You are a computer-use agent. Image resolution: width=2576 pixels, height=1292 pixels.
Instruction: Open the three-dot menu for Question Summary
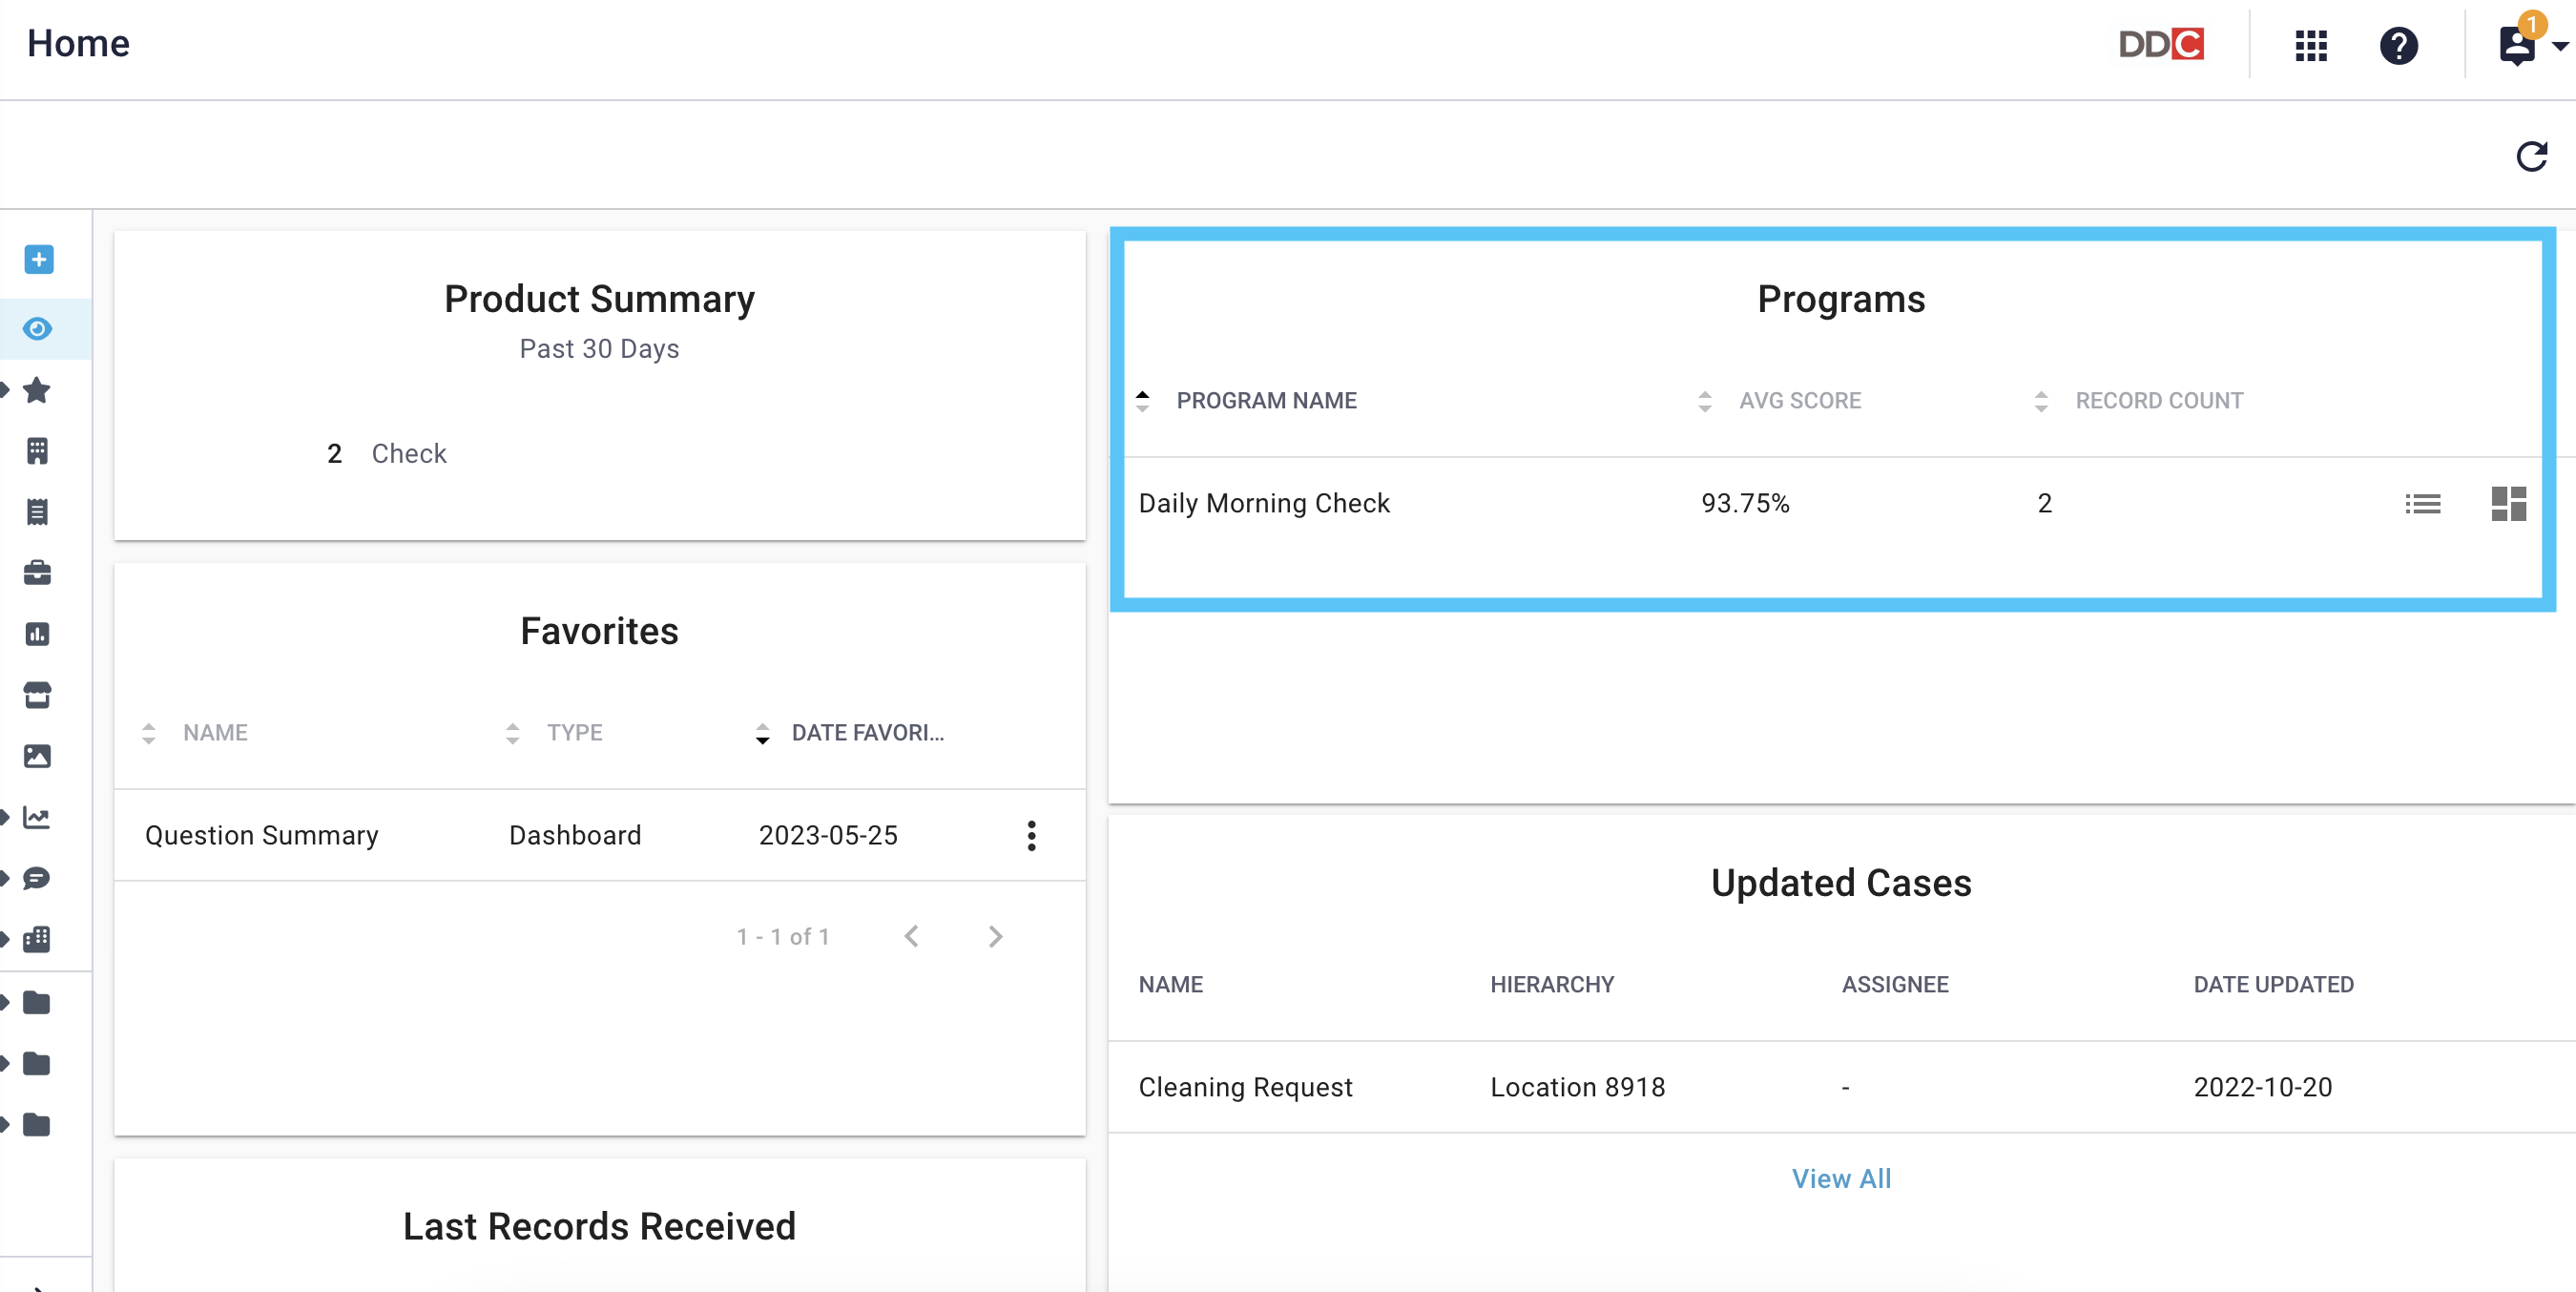1031,835
